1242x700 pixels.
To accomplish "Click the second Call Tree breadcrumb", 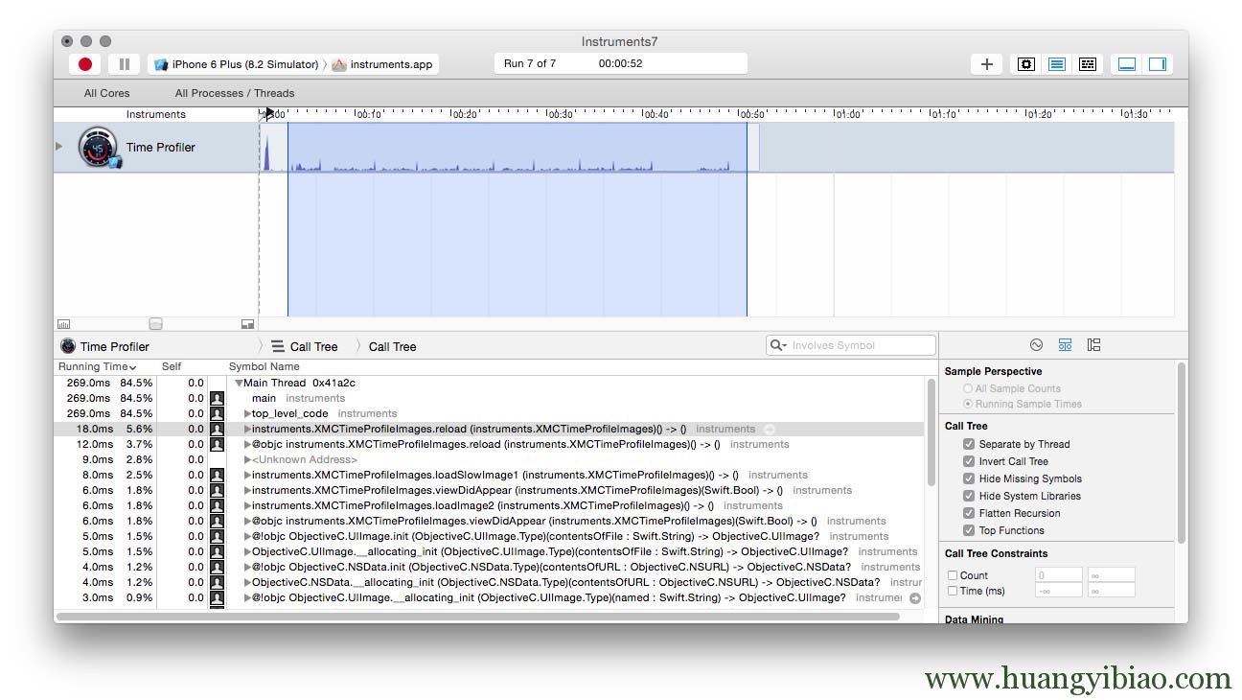I will [393, 346].
